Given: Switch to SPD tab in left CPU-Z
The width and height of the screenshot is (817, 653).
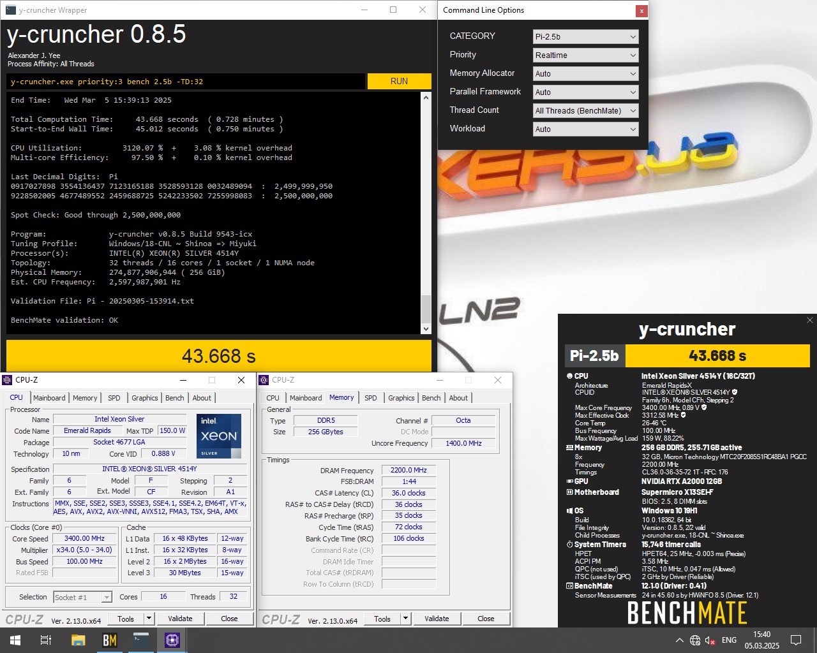Looking at the screenshot, I should (x=114, y=398).
